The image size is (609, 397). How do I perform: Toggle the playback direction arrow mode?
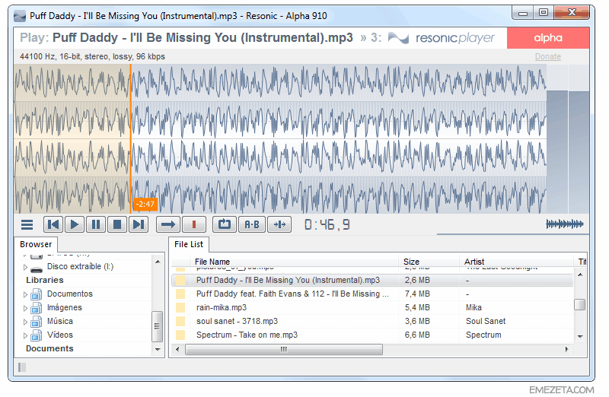tap(168, 224)
